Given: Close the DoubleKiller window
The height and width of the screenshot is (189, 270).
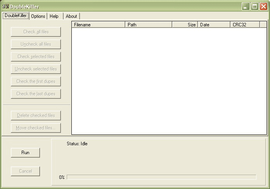Looking at the screenshot, I should [x=263, y=7].
